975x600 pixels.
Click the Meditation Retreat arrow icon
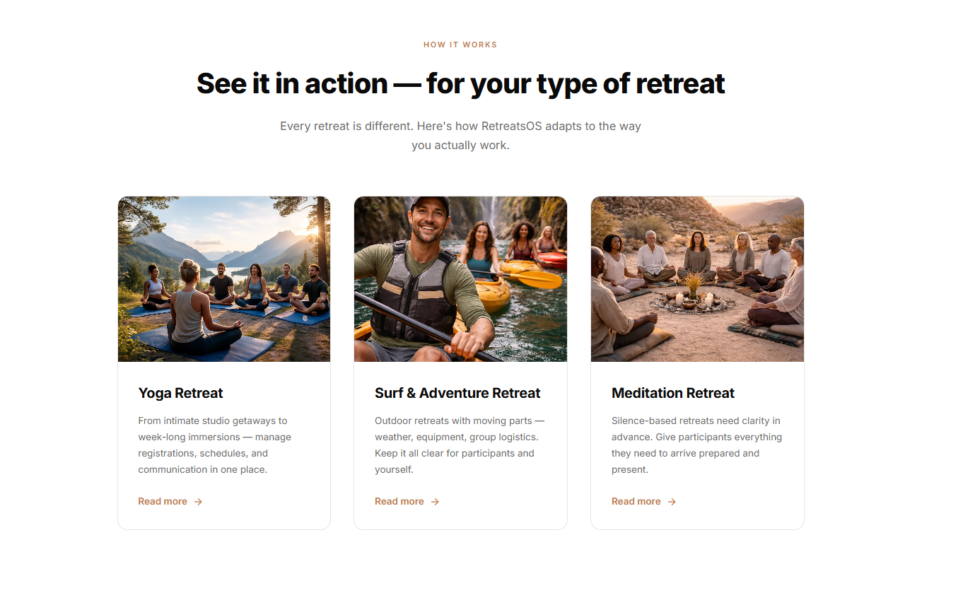point(673,501)
